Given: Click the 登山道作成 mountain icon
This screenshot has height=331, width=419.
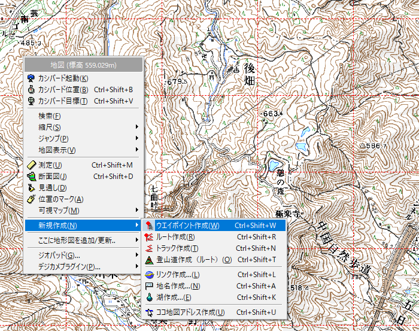Looking at the screenshot, I should tap(149, 260).
